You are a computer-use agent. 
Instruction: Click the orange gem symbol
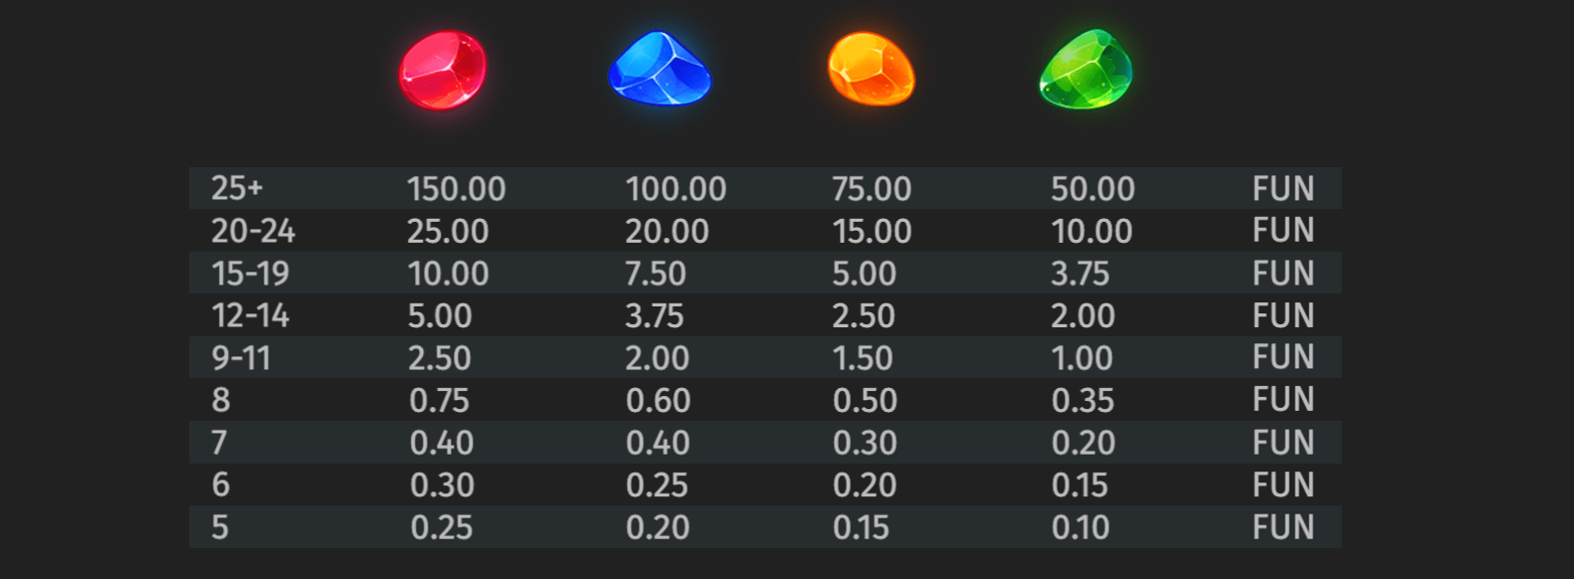pyautogui.click(x=872, y=69)
